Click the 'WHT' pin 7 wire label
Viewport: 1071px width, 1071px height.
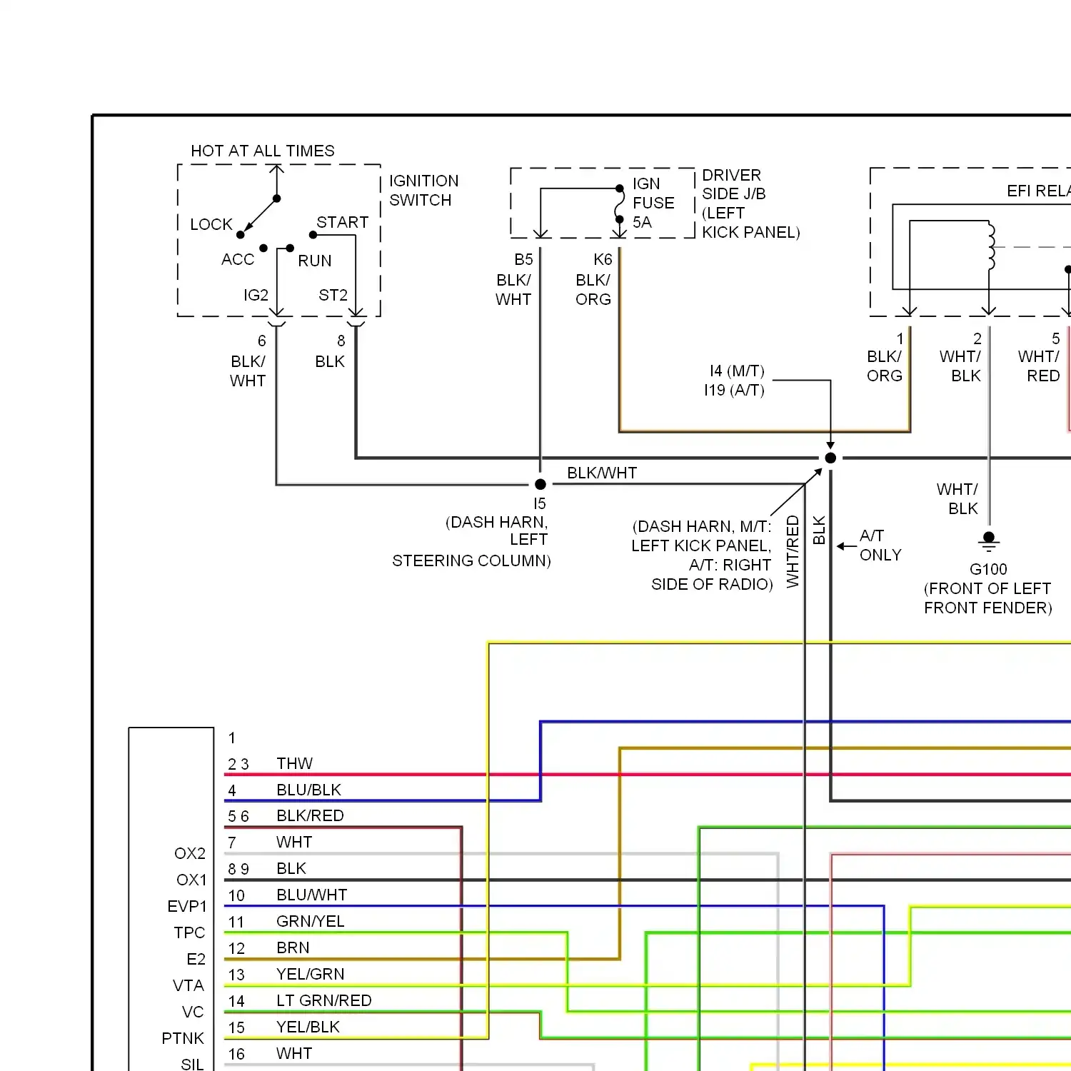point(294,842)
